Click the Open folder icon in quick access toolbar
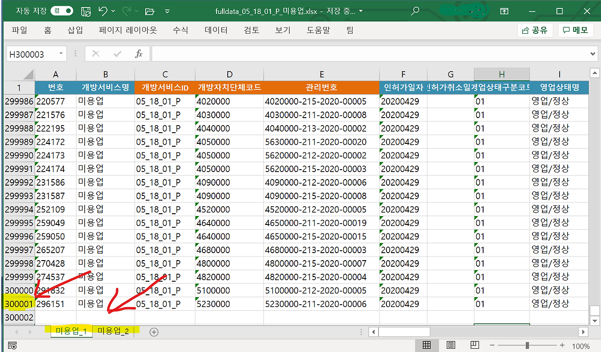601x352 pixels. coord(150,11)
